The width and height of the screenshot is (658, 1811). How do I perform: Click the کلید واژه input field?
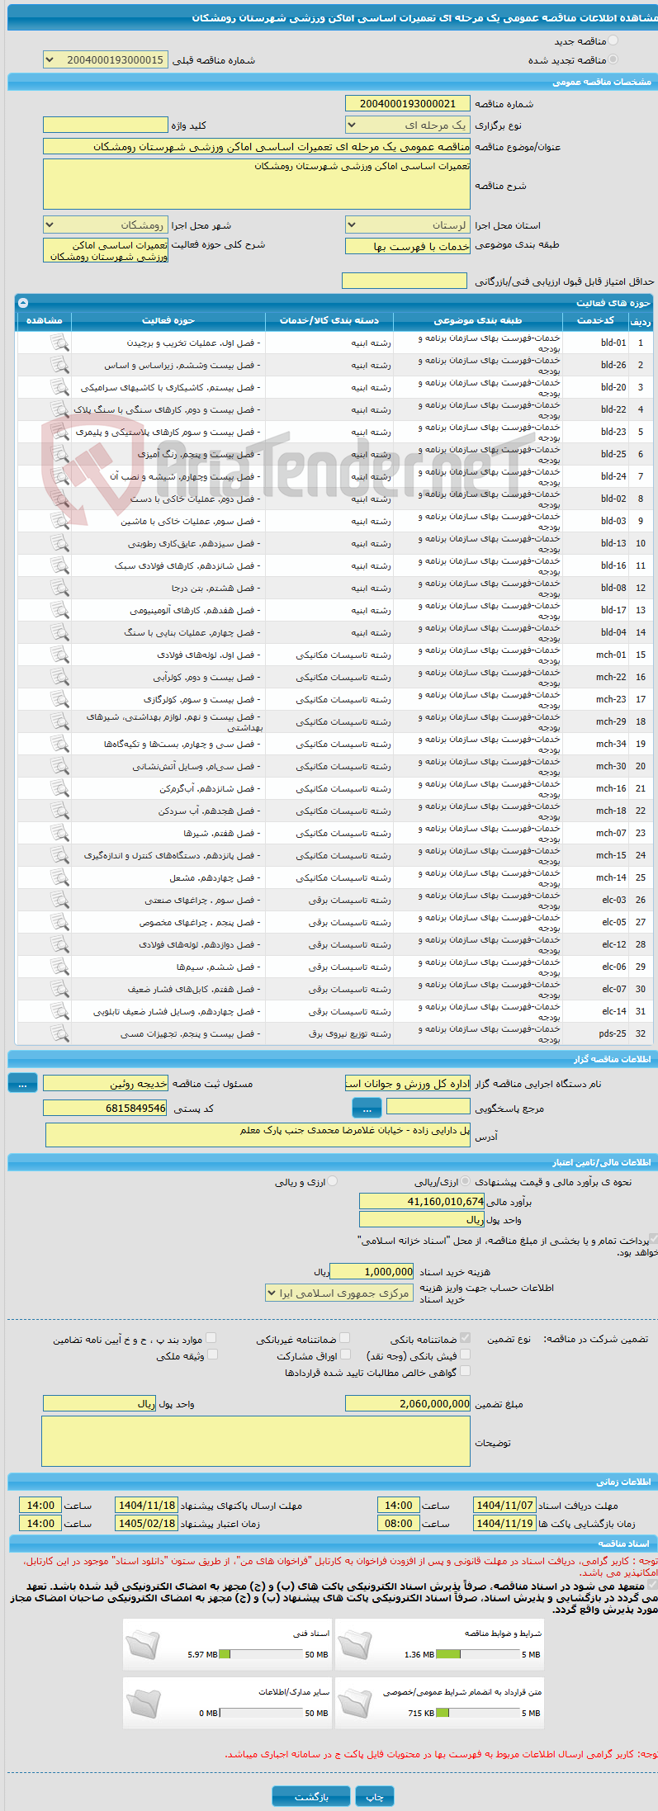tap(106, 125)
